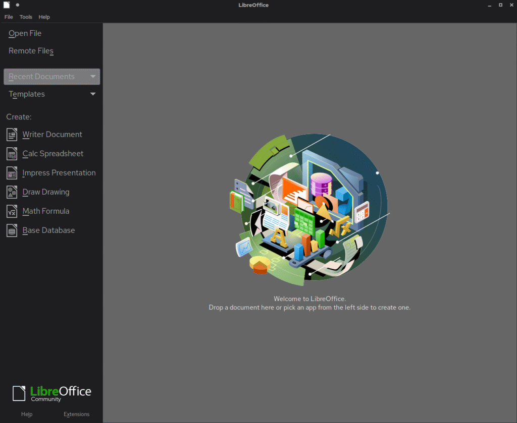Create a new Math Formula
The width and height of the screenshot is (517, 423).
point(46,211)
